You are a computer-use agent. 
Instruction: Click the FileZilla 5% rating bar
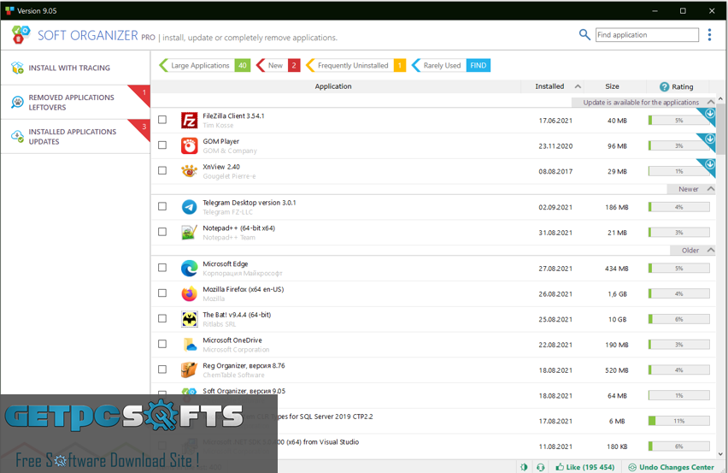point(678,121)
